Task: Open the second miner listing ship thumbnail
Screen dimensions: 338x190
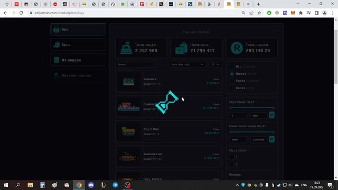Action: tap(129, 107)
